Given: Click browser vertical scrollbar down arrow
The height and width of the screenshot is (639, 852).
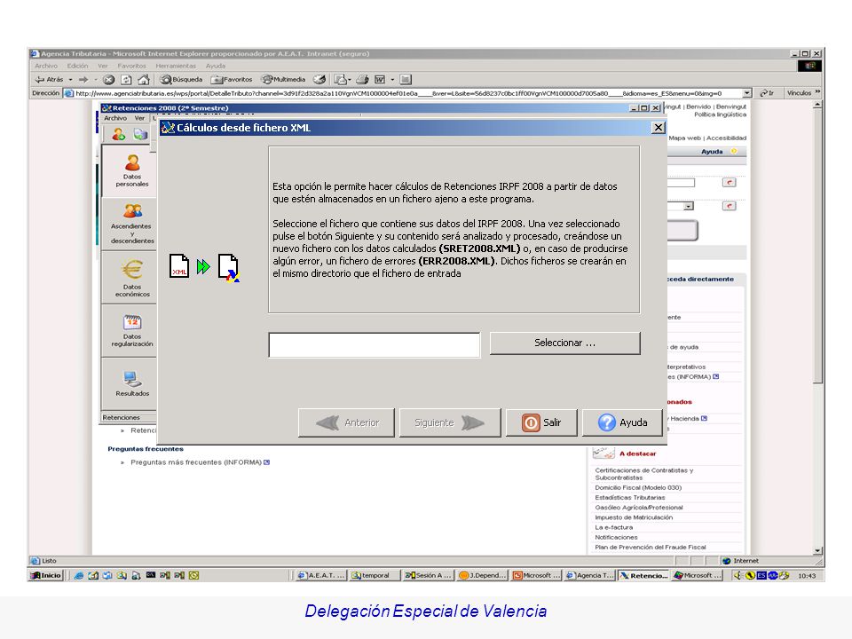Looking at the screenshot, I should 817,550.
